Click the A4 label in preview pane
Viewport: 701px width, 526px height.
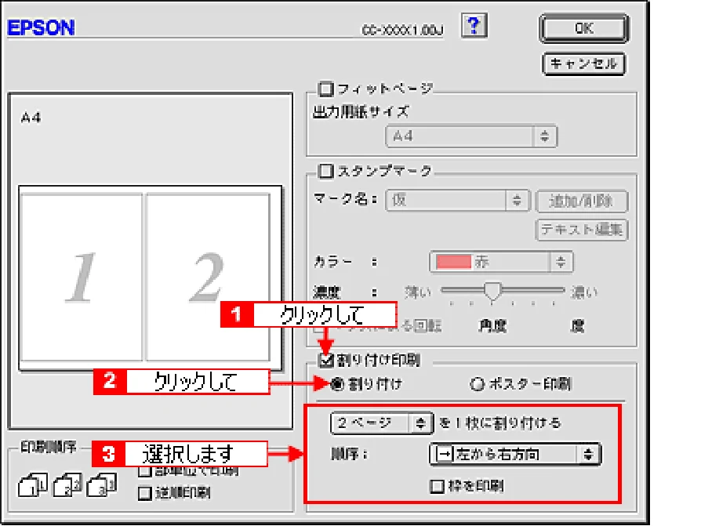point(31,118)
